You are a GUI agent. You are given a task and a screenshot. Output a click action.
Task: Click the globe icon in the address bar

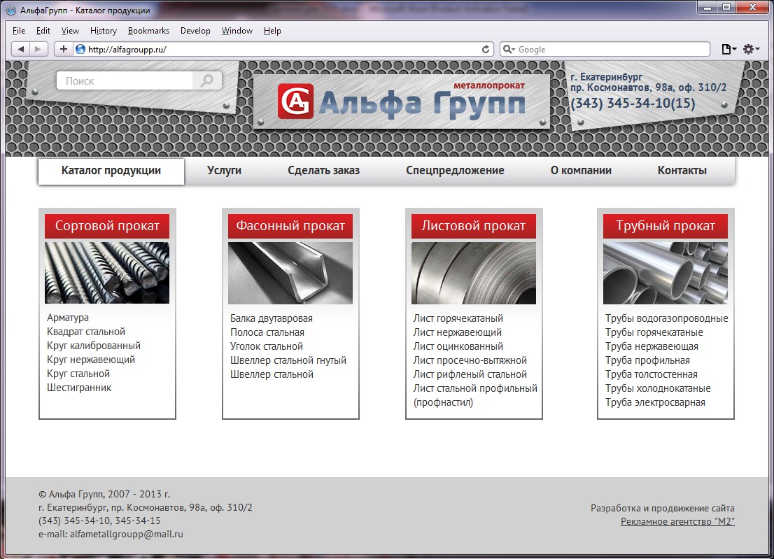[x=80, y=50]
